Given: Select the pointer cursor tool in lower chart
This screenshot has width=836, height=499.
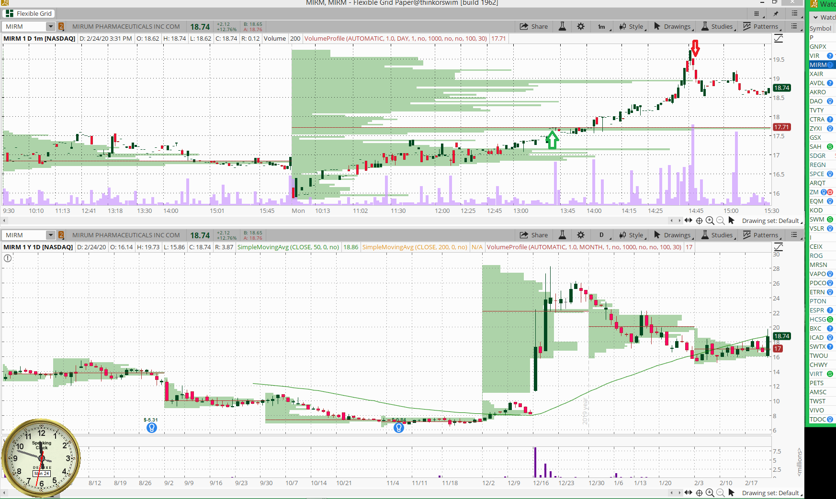Looking at the screenshot, I should [732, 493].
